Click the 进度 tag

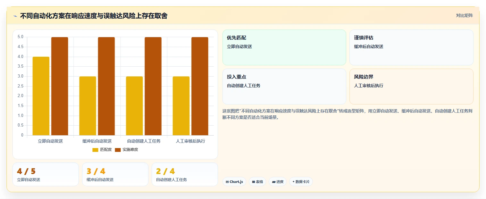pyautogui.click(x=278, y=182)
